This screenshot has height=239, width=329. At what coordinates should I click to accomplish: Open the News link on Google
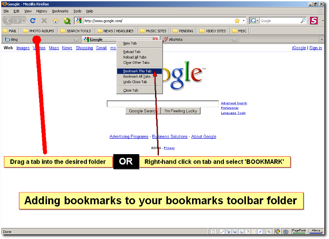pos(67,48)
